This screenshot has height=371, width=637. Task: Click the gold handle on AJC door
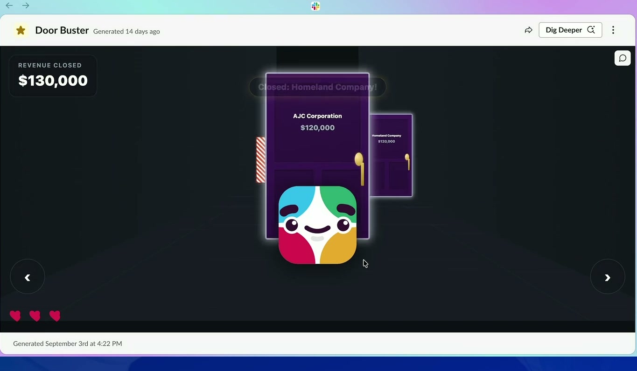point(359,169)
